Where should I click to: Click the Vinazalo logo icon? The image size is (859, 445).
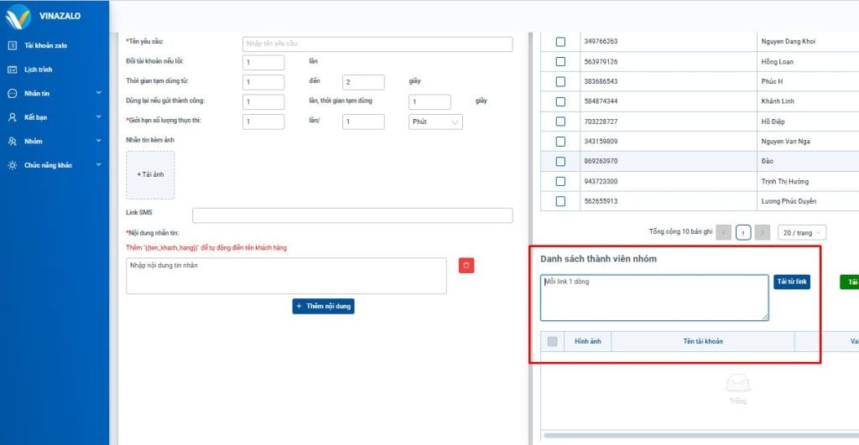pyautogui.click(x=18, y=15)
